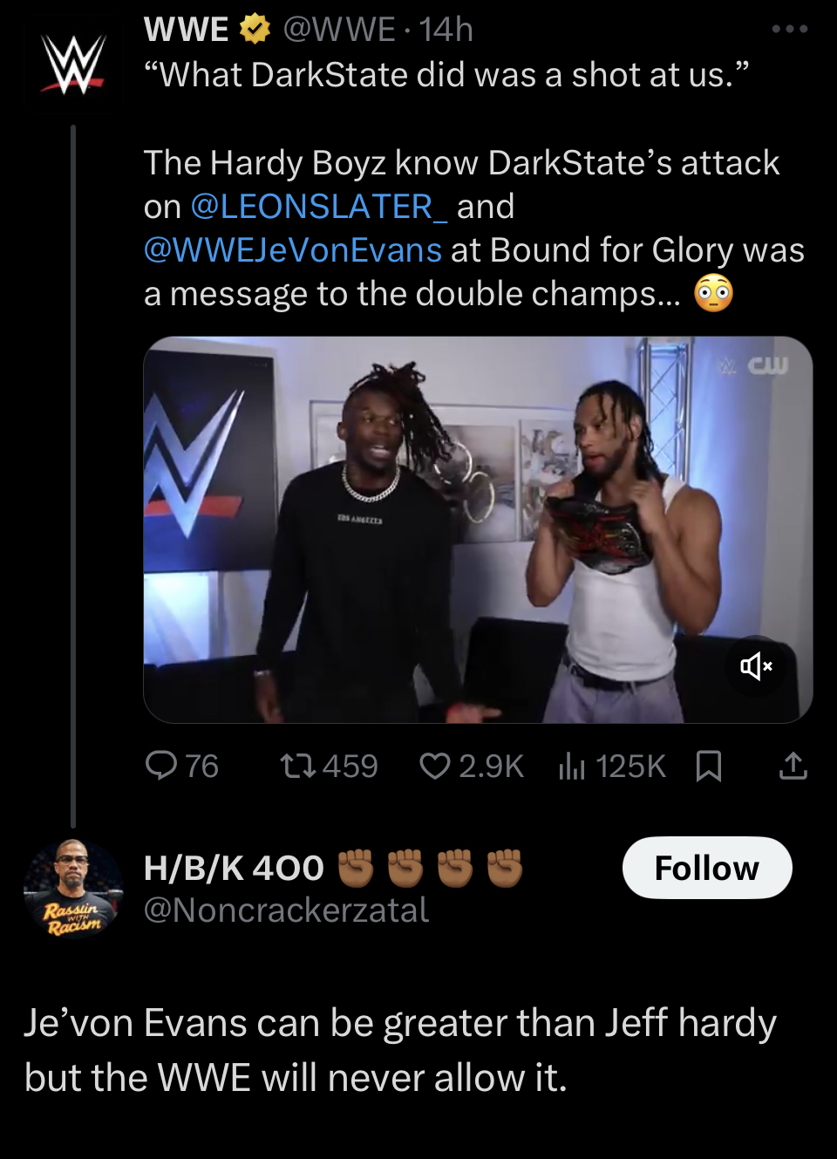Viewport: 837px width, 1159px height.
Task: View post analytics with the bar chart icon
Action: tap(571, 766)
